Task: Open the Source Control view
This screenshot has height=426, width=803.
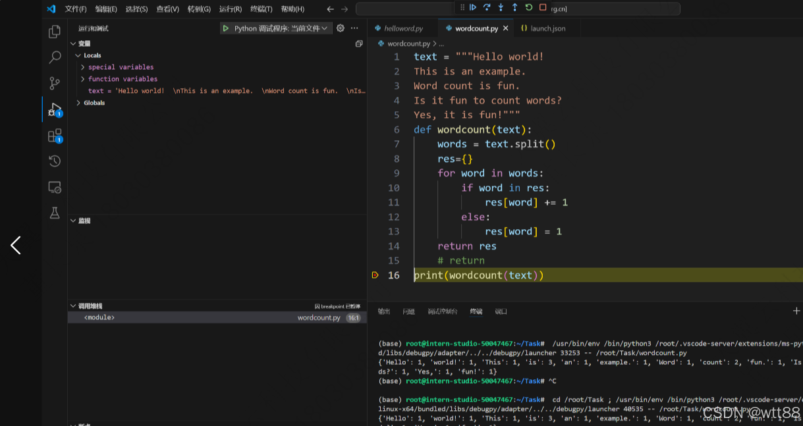Action: point(55,83)
